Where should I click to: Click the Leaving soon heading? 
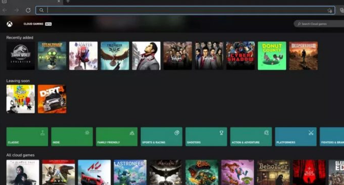point(18,81)
